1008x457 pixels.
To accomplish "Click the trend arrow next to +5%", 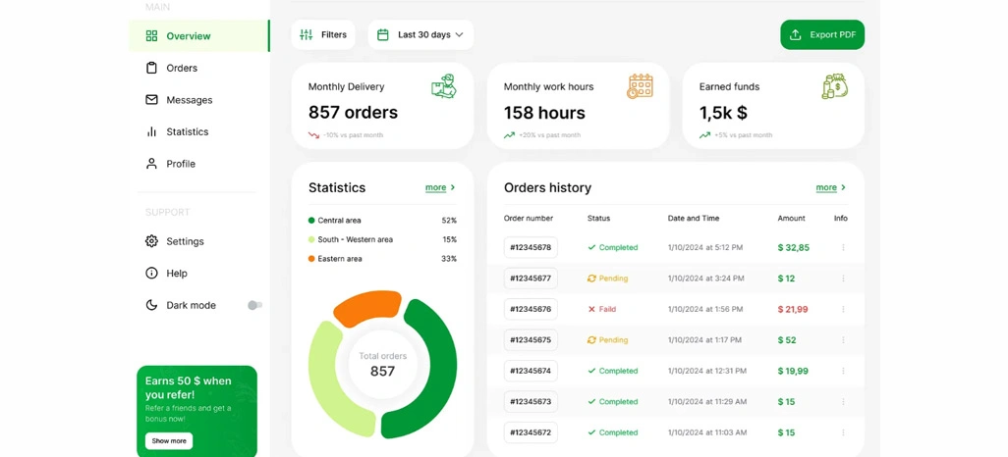I will click(704, 135).
